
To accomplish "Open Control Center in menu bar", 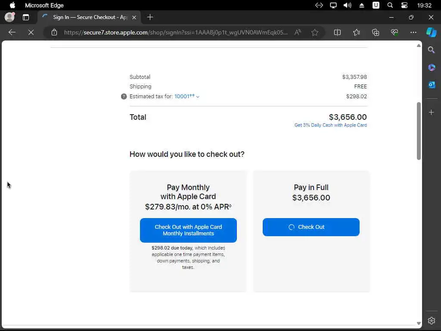I will (x=404, y=5).
